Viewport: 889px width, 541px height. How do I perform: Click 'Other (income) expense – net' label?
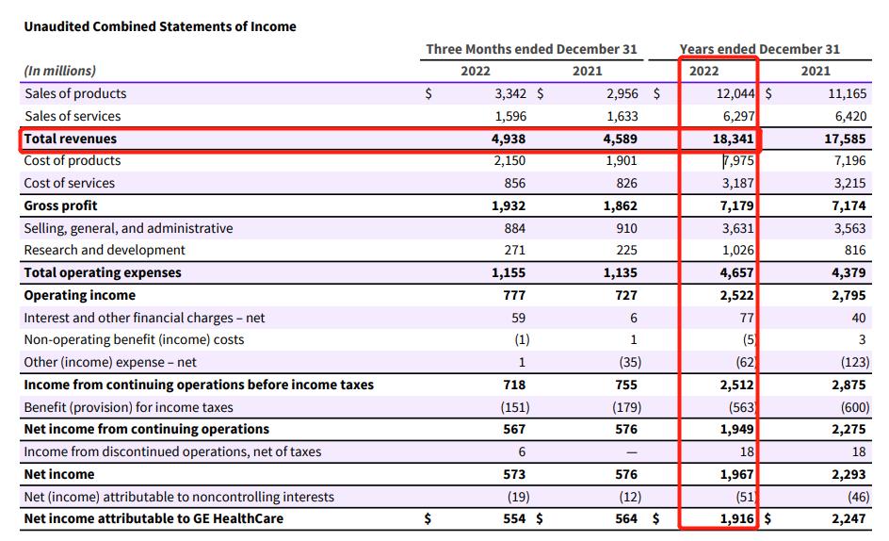tap(110, 362)
